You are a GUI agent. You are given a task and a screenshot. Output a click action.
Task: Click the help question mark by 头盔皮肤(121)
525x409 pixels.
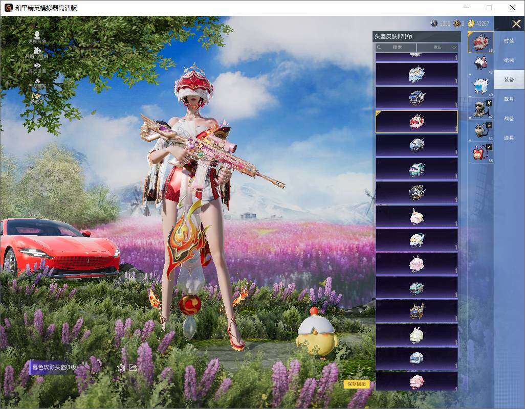click(x=410, y=36)
